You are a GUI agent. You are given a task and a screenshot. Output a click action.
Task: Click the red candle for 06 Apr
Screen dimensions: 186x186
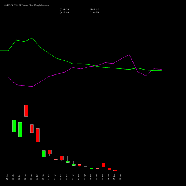click(x=32, y=129)
